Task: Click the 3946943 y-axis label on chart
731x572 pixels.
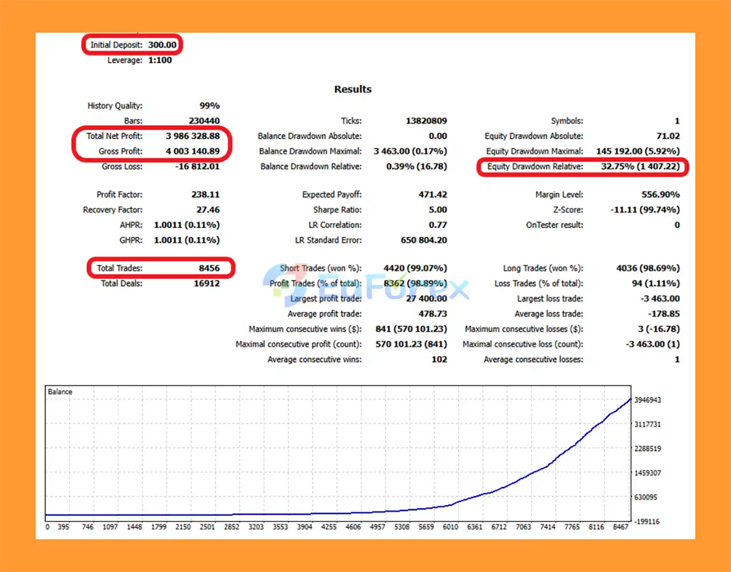Action: [x=647, y=400]
